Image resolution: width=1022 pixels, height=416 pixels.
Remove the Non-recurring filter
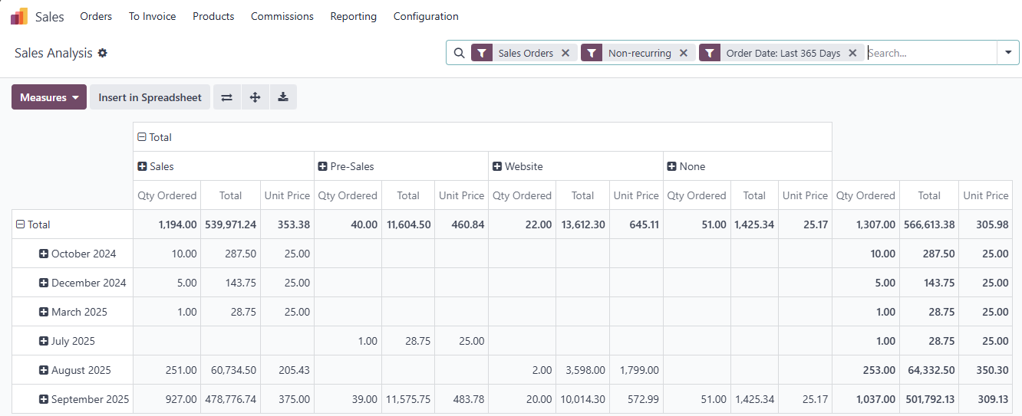click(x=684, y=53)
